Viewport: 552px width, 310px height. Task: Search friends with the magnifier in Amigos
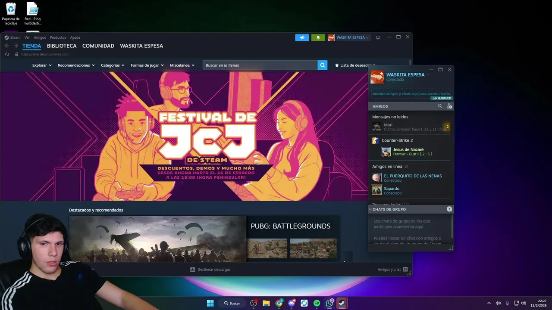click(x=440, y=106)
